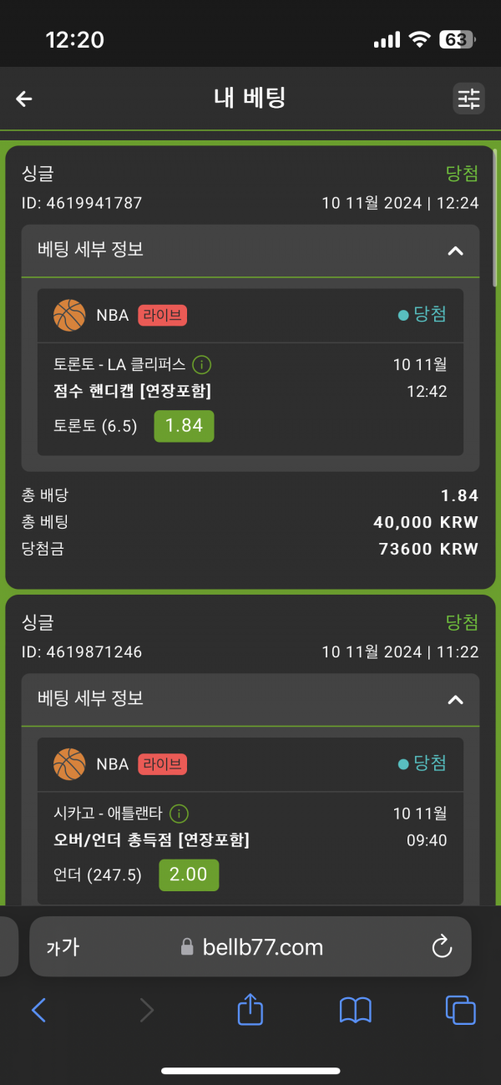501x1085 pixels.
Task: Tap the 토론토 - LA 클리퍼스 match title
Action: [x=119, y=365]
